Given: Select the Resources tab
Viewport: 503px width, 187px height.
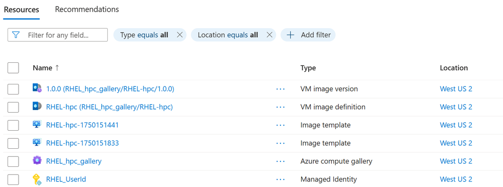Looking at the screenshot, I should pos(22,10).
